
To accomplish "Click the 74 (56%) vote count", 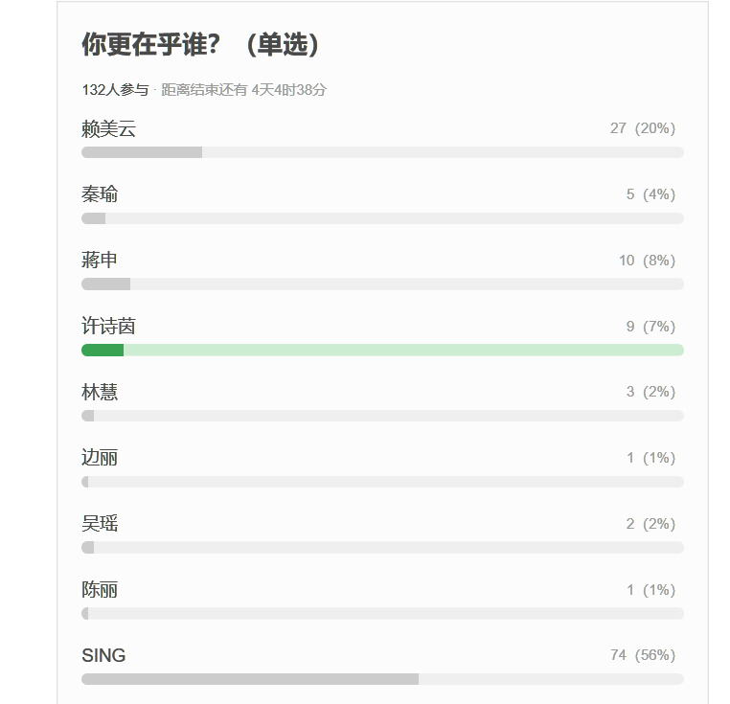I will pos(643,655).
